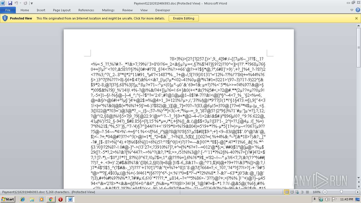Click the 11:43 PM clock
Screen dimensions: 361x203
(346, 199)
